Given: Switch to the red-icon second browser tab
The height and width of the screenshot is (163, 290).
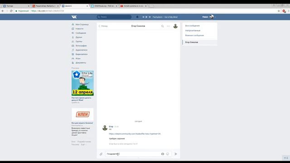Looking at the screenshot, I should (x=45, y=6).
